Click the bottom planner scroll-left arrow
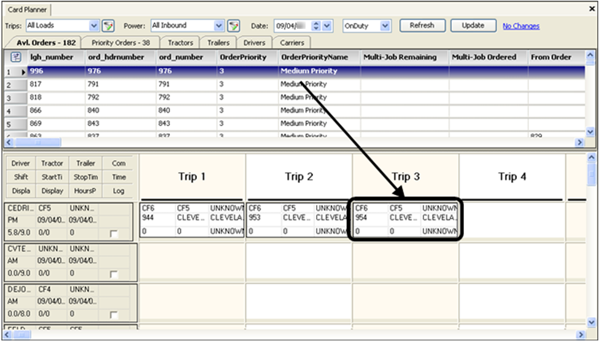Viewport: 599px width, 341px height. point(8,334)
